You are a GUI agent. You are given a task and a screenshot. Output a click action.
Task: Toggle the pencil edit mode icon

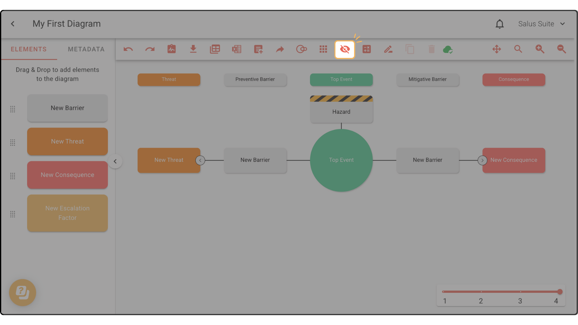(388, 49)
